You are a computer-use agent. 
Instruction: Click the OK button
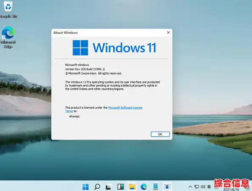[x=160, y=134]
